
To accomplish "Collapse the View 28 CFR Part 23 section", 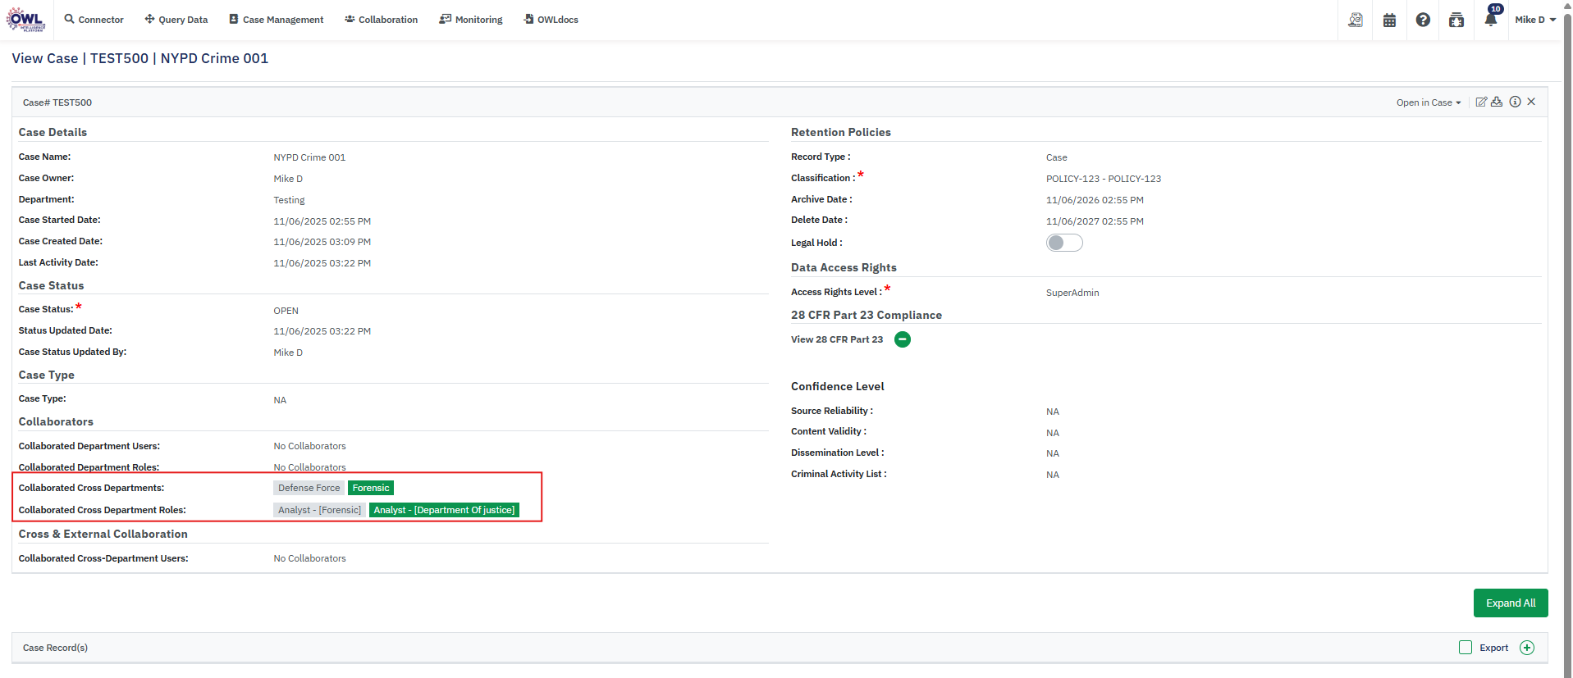I will [903, 339].
